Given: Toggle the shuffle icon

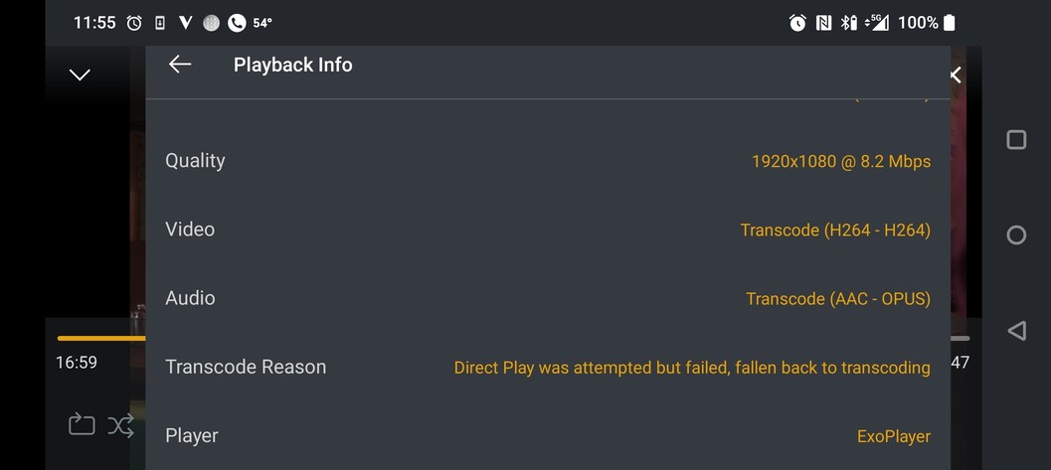Looking at the screenshot, I should 121,425.
